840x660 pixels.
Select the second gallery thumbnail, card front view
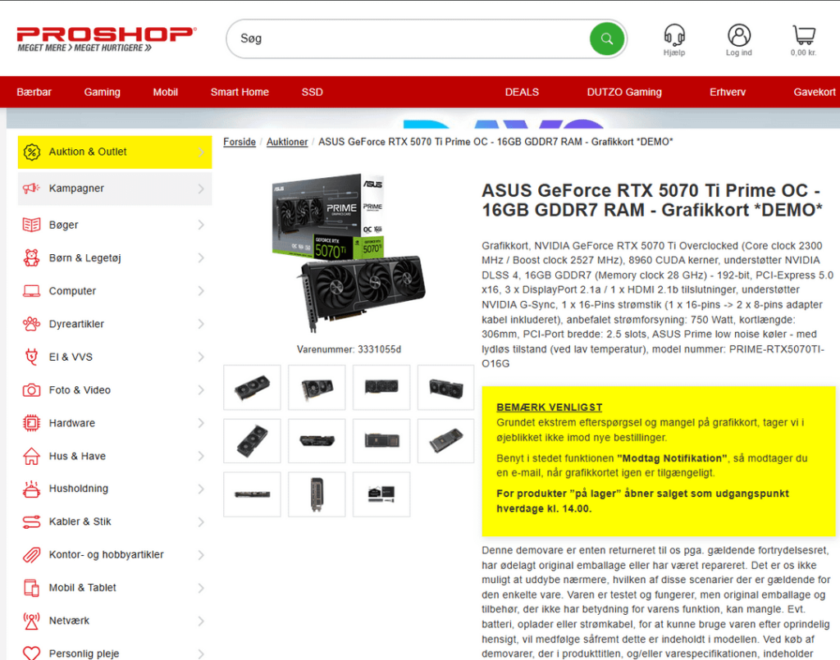tap(317, 388)
